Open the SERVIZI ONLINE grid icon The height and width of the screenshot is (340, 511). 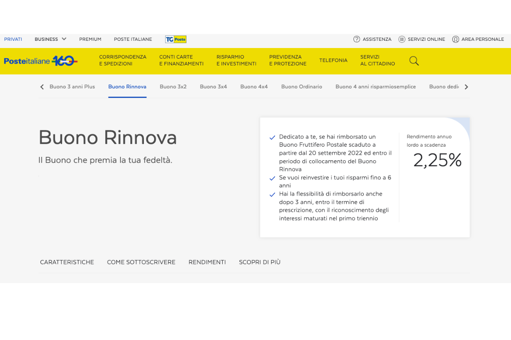click(x=401, y=39)
